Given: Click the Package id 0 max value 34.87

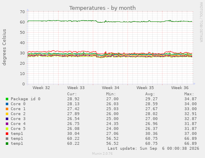Looking at the screenshot, I should pos(191,99).
